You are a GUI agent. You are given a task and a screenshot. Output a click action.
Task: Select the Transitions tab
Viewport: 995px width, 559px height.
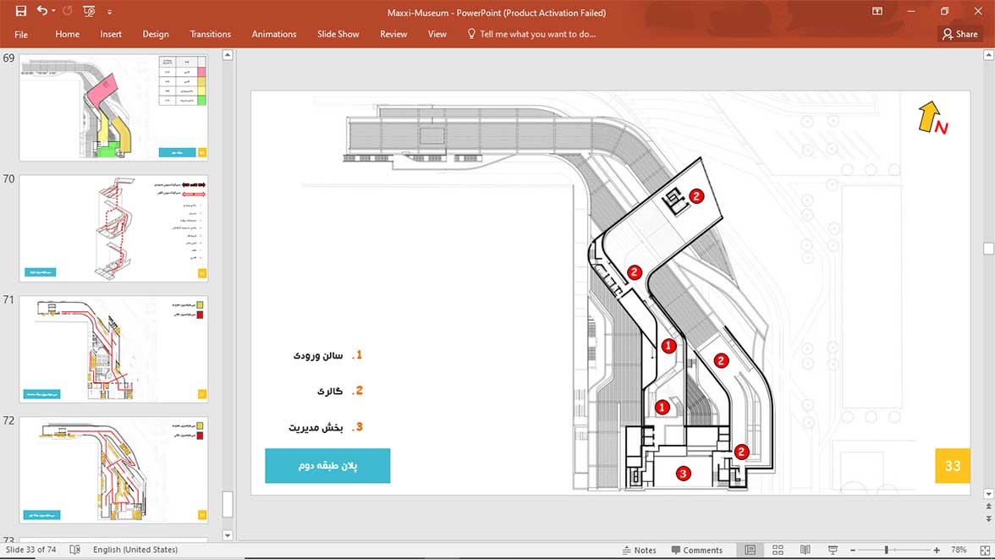click(210, 35)
